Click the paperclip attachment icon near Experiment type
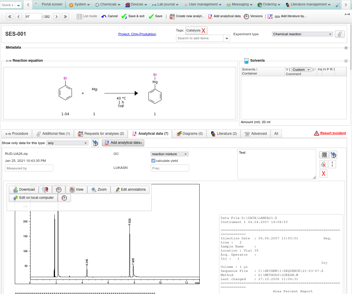The width and height of the screenshot is (352, 294). (x=339, y=34)
